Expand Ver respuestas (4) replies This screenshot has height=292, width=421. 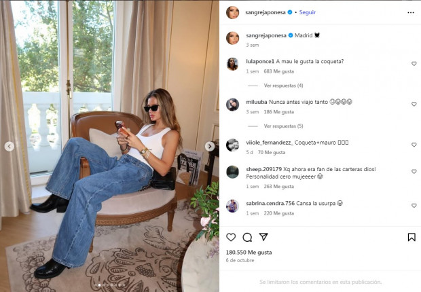click(283, 86)
